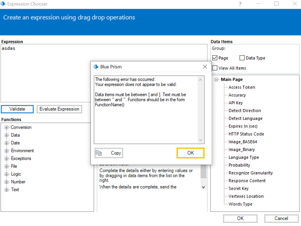Expand the Data functions node
The height and width of the screenshot is (226, 301).
tap(7, 135)
